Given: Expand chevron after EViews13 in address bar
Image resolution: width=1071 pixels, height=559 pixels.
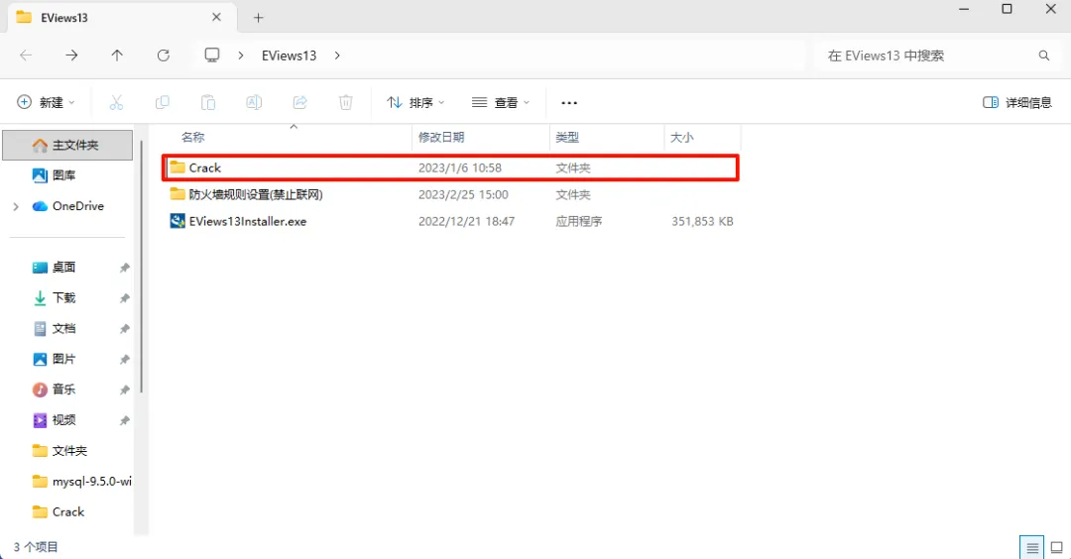Looking at the screenshot, I should pyautogui.click(x=337, y=56).
